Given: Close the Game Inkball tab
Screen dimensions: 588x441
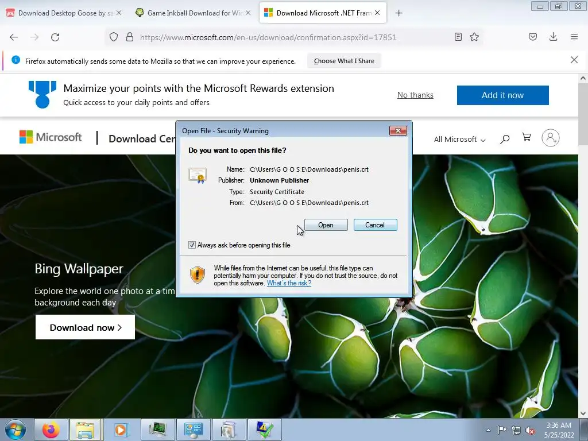Looking at the screenshot, I should click(x=248, y=13).
